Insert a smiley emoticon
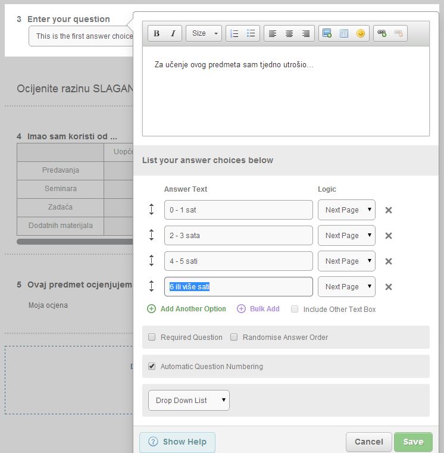 [360, 33]
